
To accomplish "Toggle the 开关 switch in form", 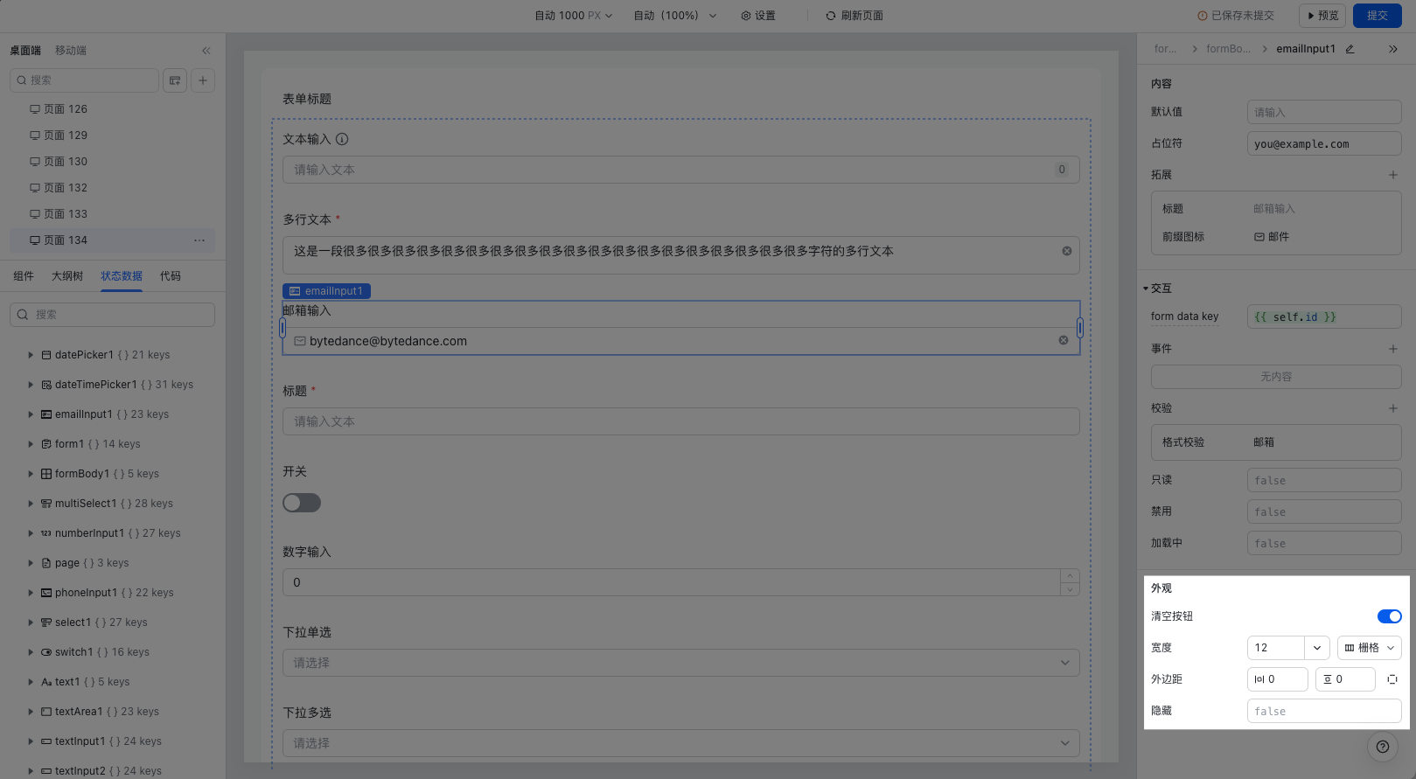I will coord(302,503).
